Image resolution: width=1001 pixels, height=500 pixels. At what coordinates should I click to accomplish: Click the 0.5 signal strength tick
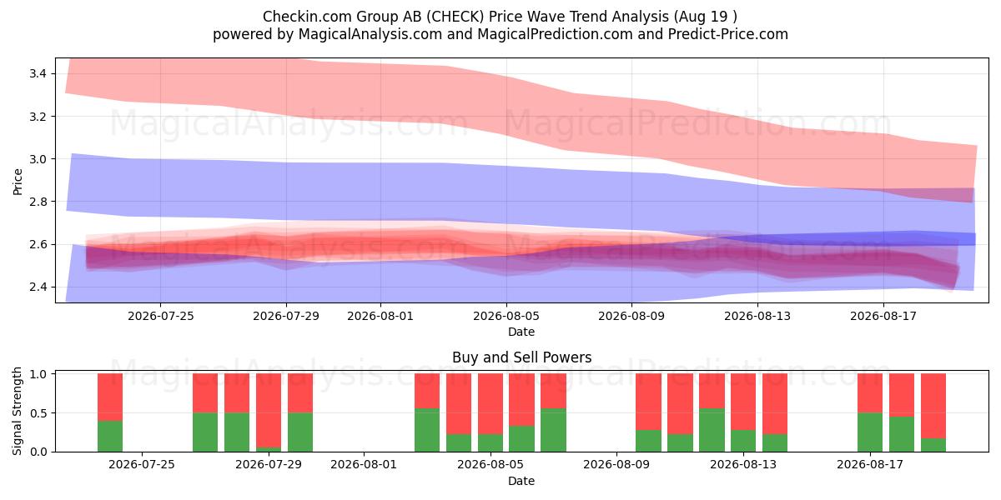click(39, 413)
